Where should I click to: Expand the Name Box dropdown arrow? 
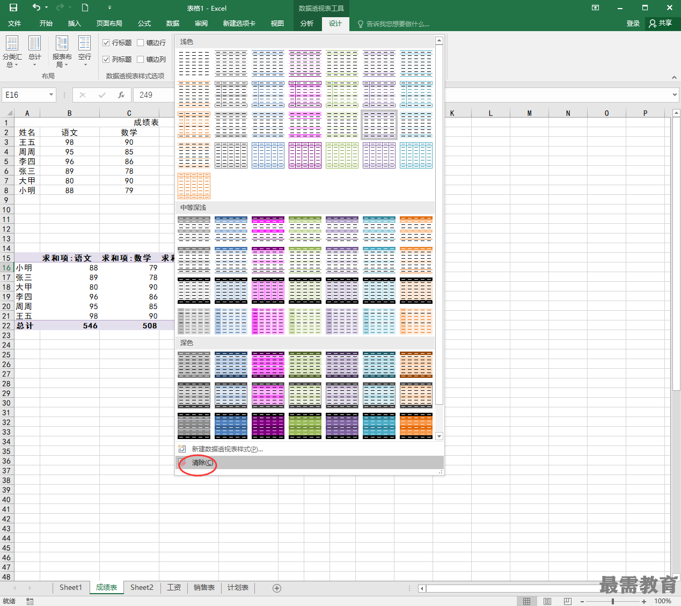coord(52,95)
